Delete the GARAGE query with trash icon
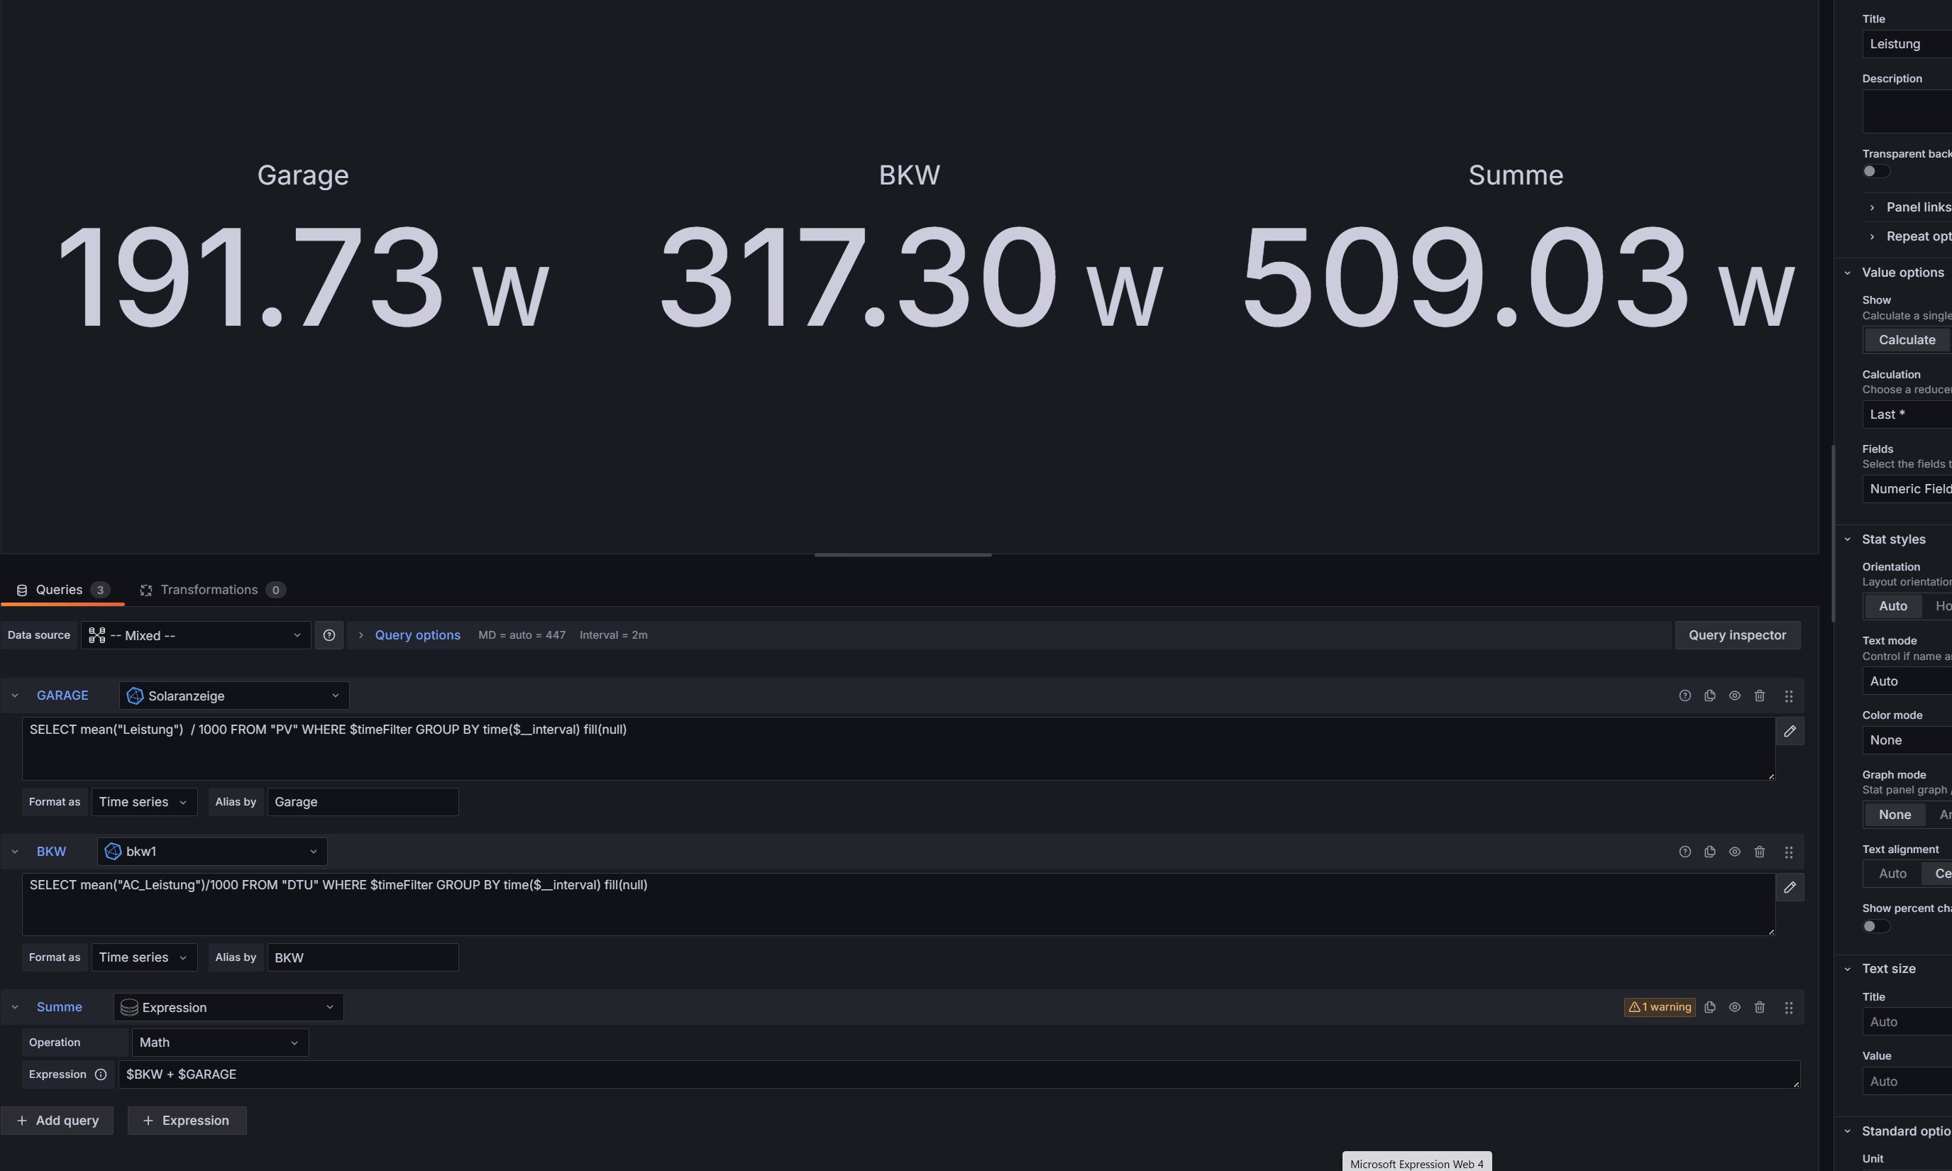1952x1171 pixels. [x=1759, y=696]
